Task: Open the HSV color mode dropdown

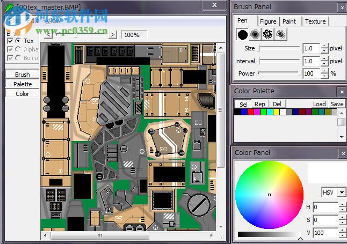Action: [342, 193]
